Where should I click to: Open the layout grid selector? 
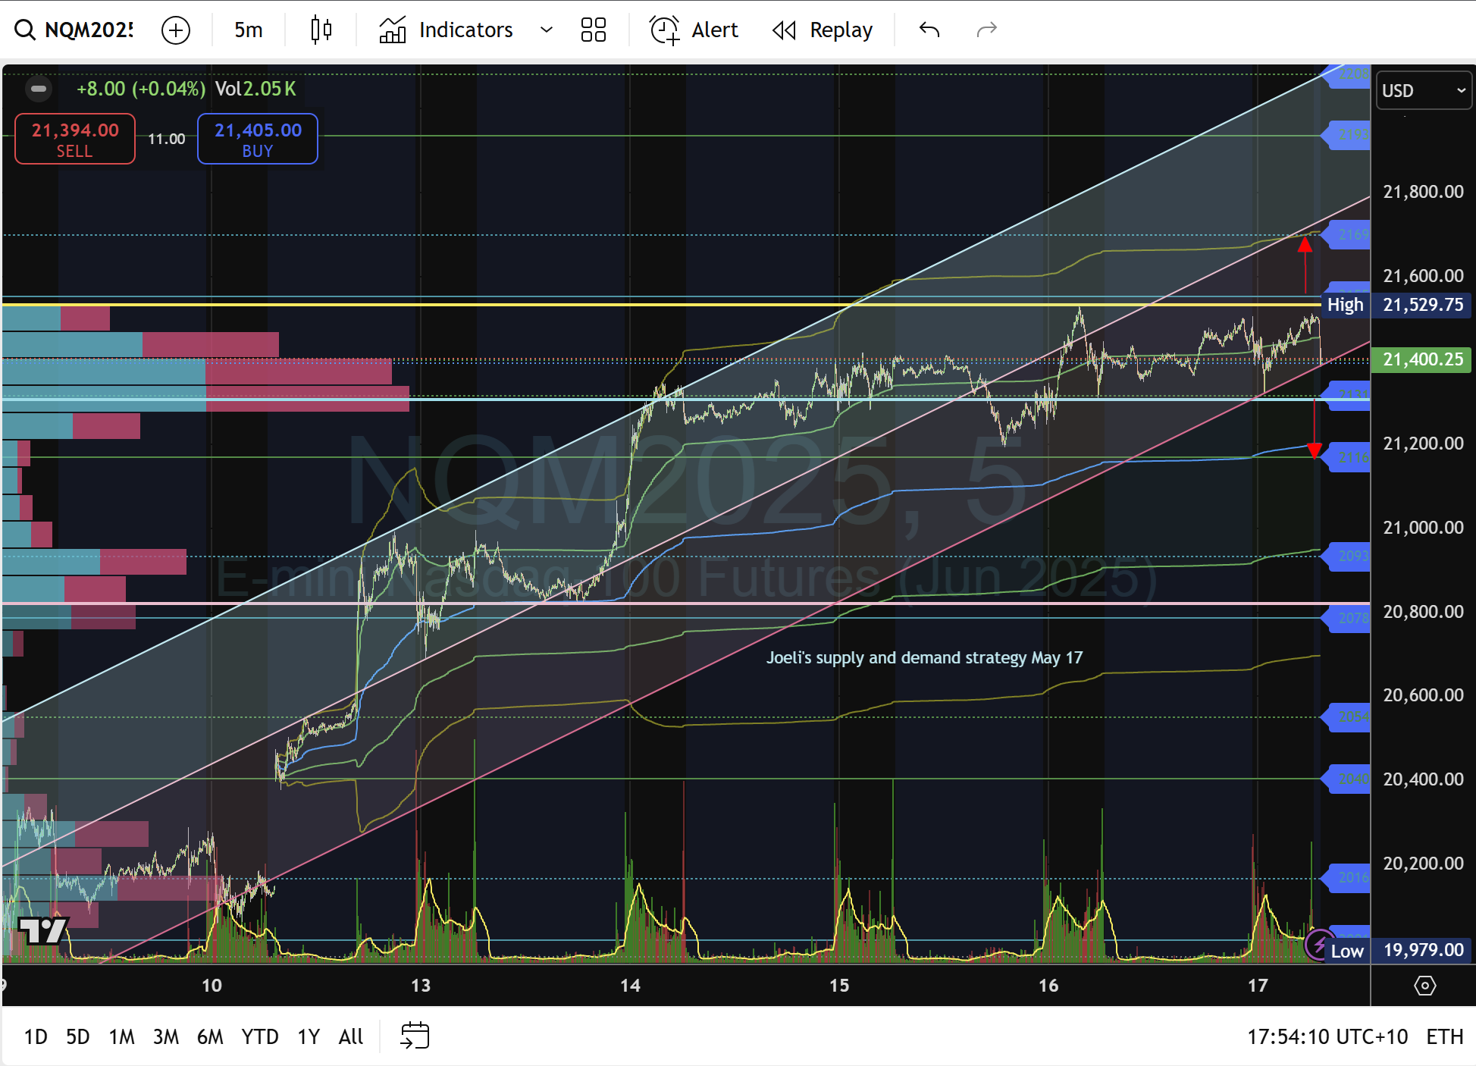[594, 30]
